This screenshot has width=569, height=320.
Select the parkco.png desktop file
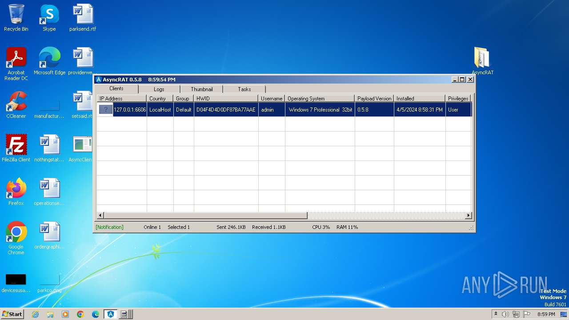point(49,283)
